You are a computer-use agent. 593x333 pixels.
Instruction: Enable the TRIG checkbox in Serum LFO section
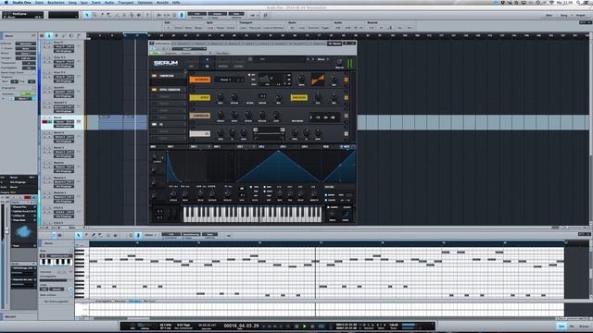(x=251, y=187)
